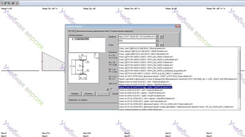245x137 pixels.
Task: Click the first icon in the top-left toolbar
Action: coord(2,3)
